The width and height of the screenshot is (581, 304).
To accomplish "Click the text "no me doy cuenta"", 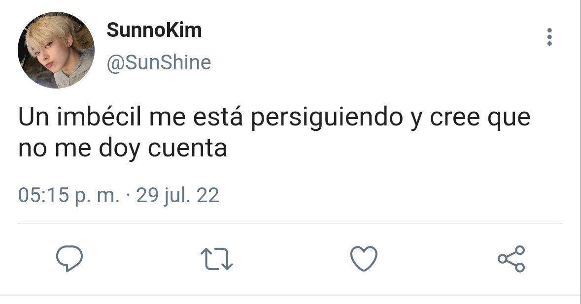I will point(123,148).
